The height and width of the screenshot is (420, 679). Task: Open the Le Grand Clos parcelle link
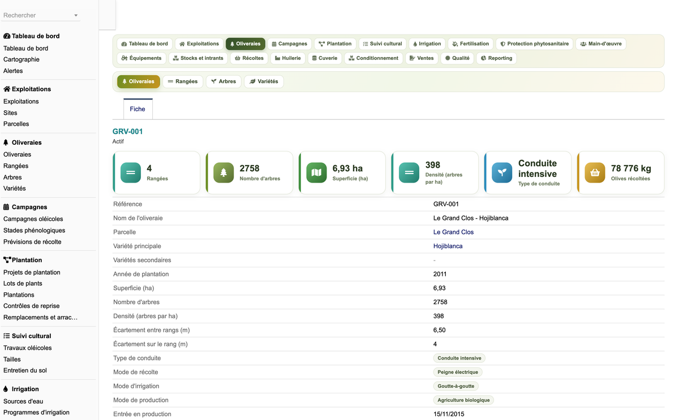point(453,232)
